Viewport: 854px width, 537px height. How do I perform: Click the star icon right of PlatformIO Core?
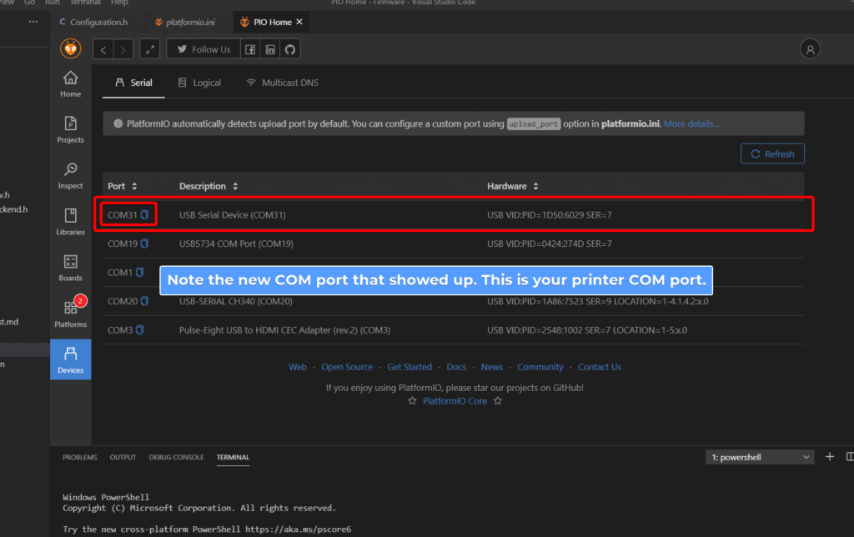(498, 401)
